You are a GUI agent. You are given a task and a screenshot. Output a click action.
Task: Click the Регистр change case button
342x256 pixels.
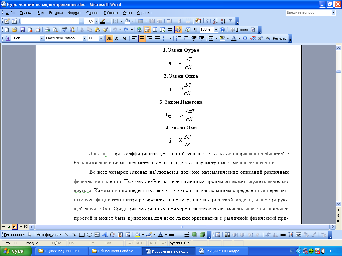coord(280,38)
